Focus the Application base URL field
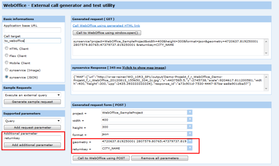The width and height of the screenshot is (279, 166). click(32, 30)
